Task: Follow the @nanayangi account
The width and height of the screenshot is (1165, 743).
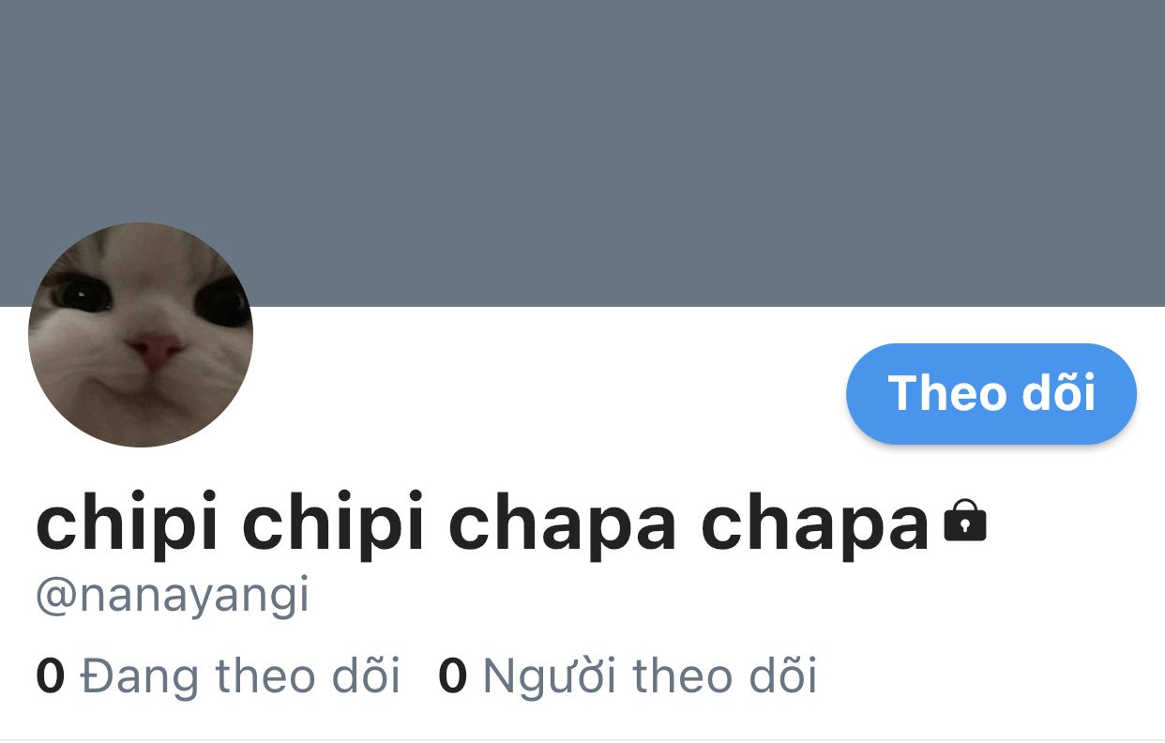Action: [x=991, y=393]
